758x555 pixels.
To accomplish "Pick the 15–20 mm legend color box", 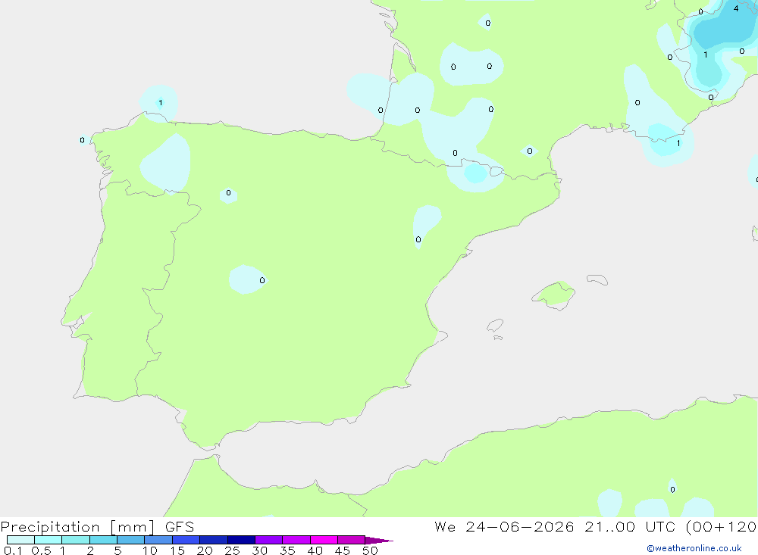I will (186, 540).
